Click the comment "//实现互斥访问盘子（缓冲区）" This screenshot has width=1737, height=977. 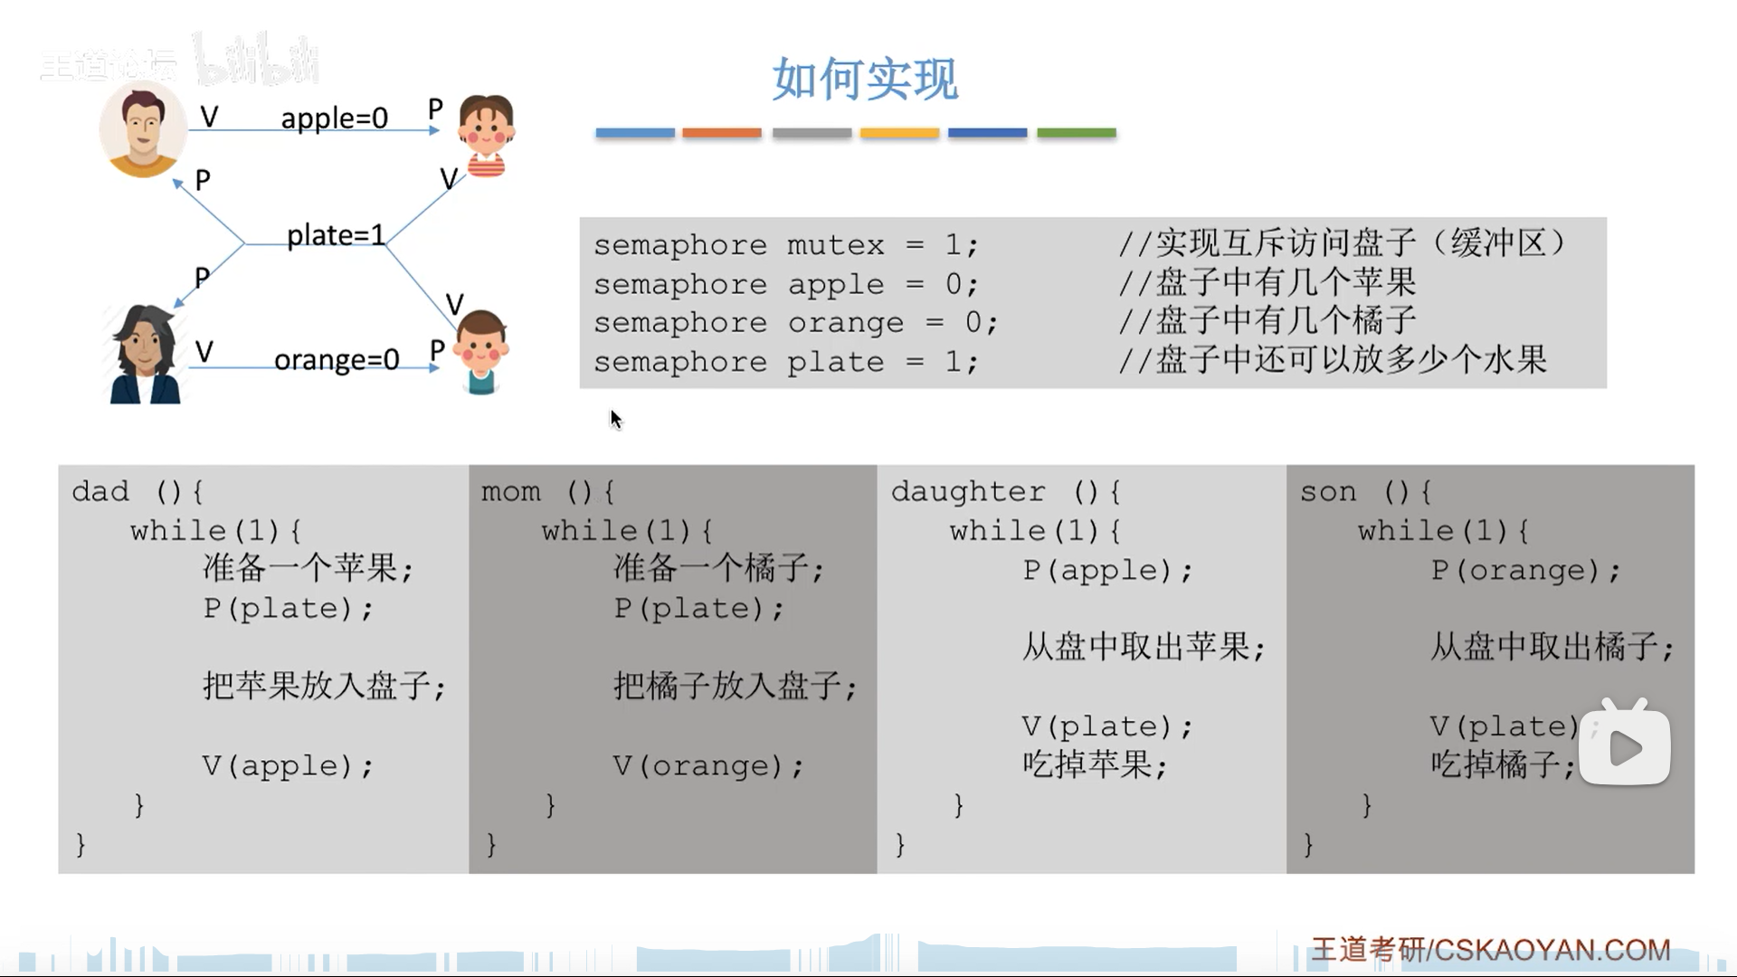tap(1342, 243)
